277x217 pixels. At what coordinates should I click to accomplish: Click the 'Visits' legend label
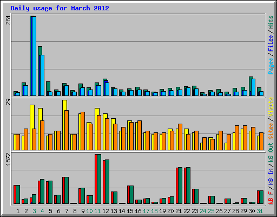271,107
